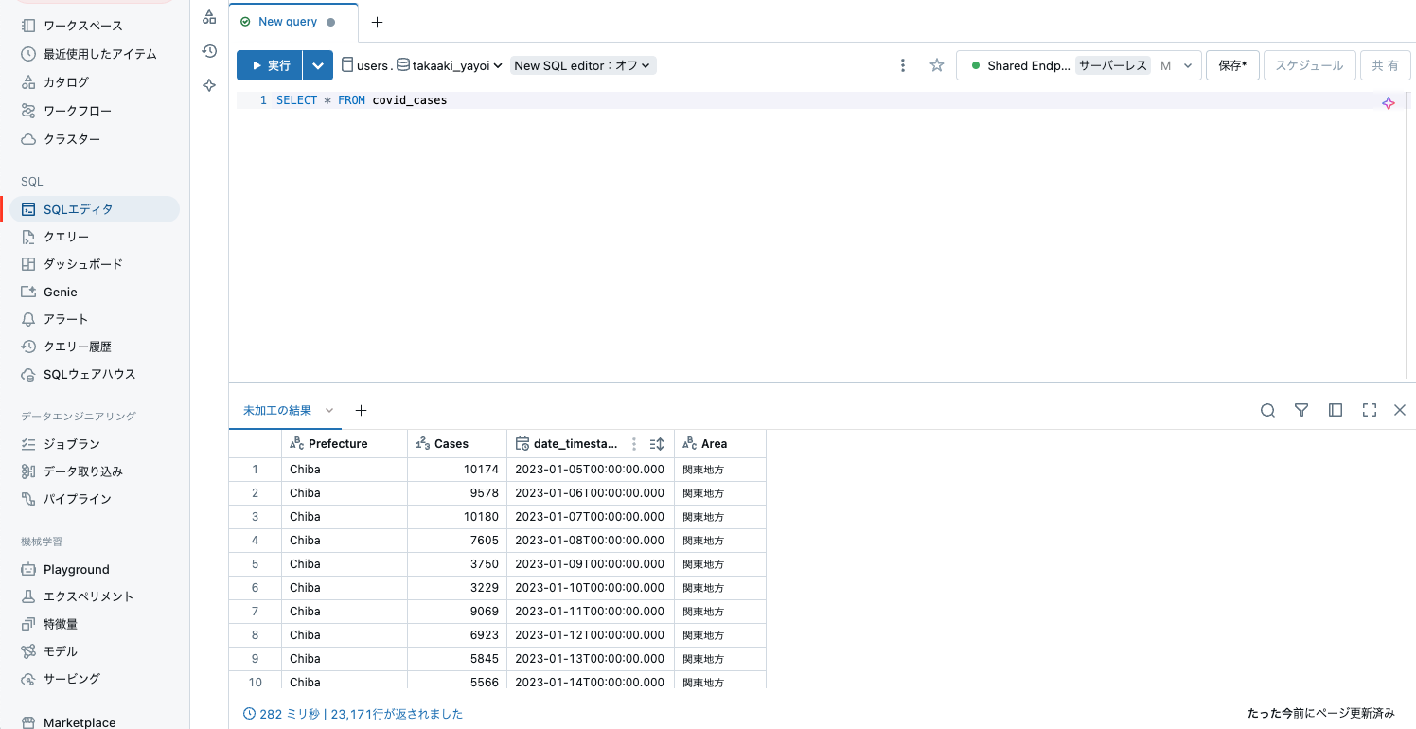Sort the Cases column
This screenshot has width=1416, height=729.
pyautogui.click(x=452, y=443)
